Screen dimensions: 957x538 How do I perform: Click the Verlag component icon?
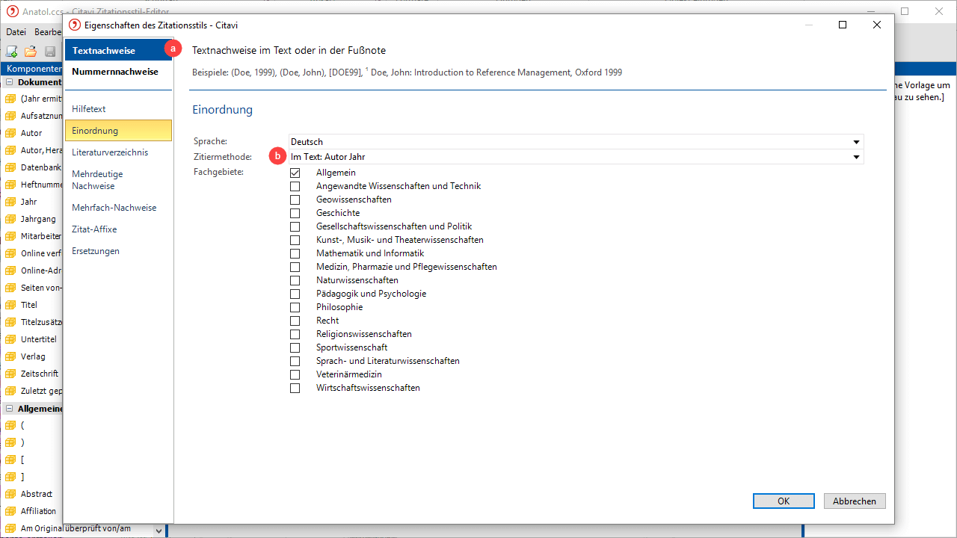[10, 356]
